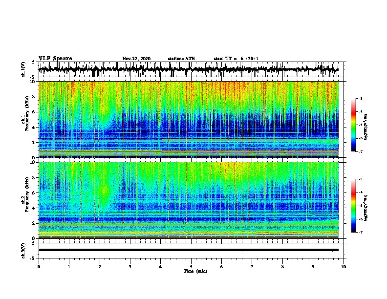Image resolution: width=387 pixels, height=299 pixels.
Task: Click ch.1 spectrogram frequency tick "8"
Action: pyautogui.click(x=34, y=97)
